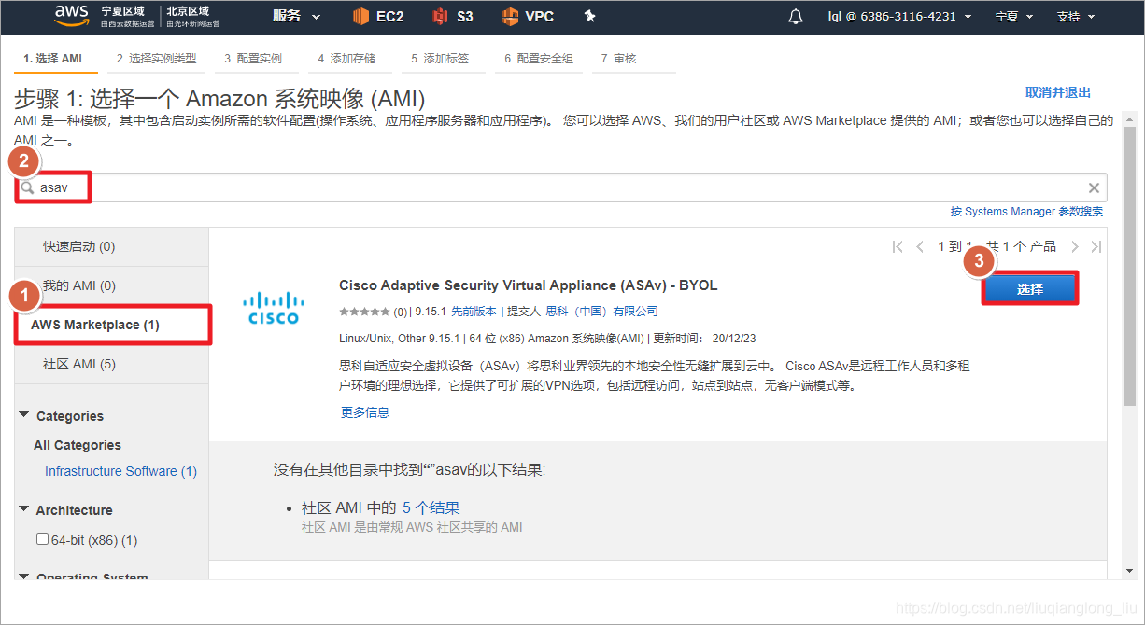Image resolution: width=1145 pixels, height=625 pixels.
Task: Collapse the Operating System filter section
Action: [x=24, y=577]
